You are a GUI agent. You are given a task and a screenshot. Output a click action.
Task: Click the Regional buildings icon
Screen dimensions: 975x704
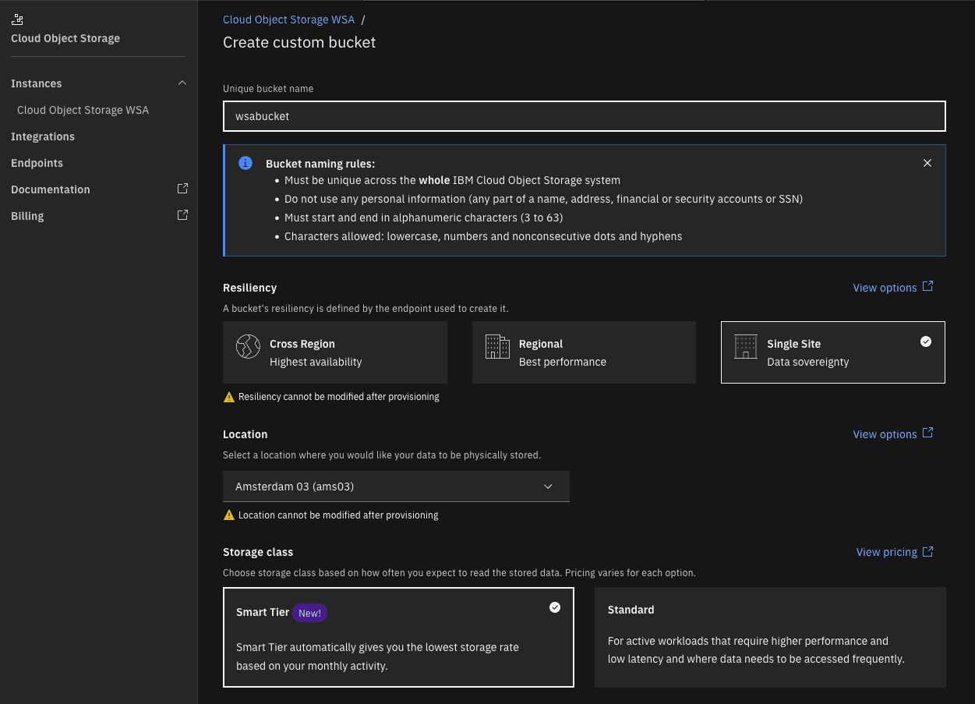(x=497, y=346)
